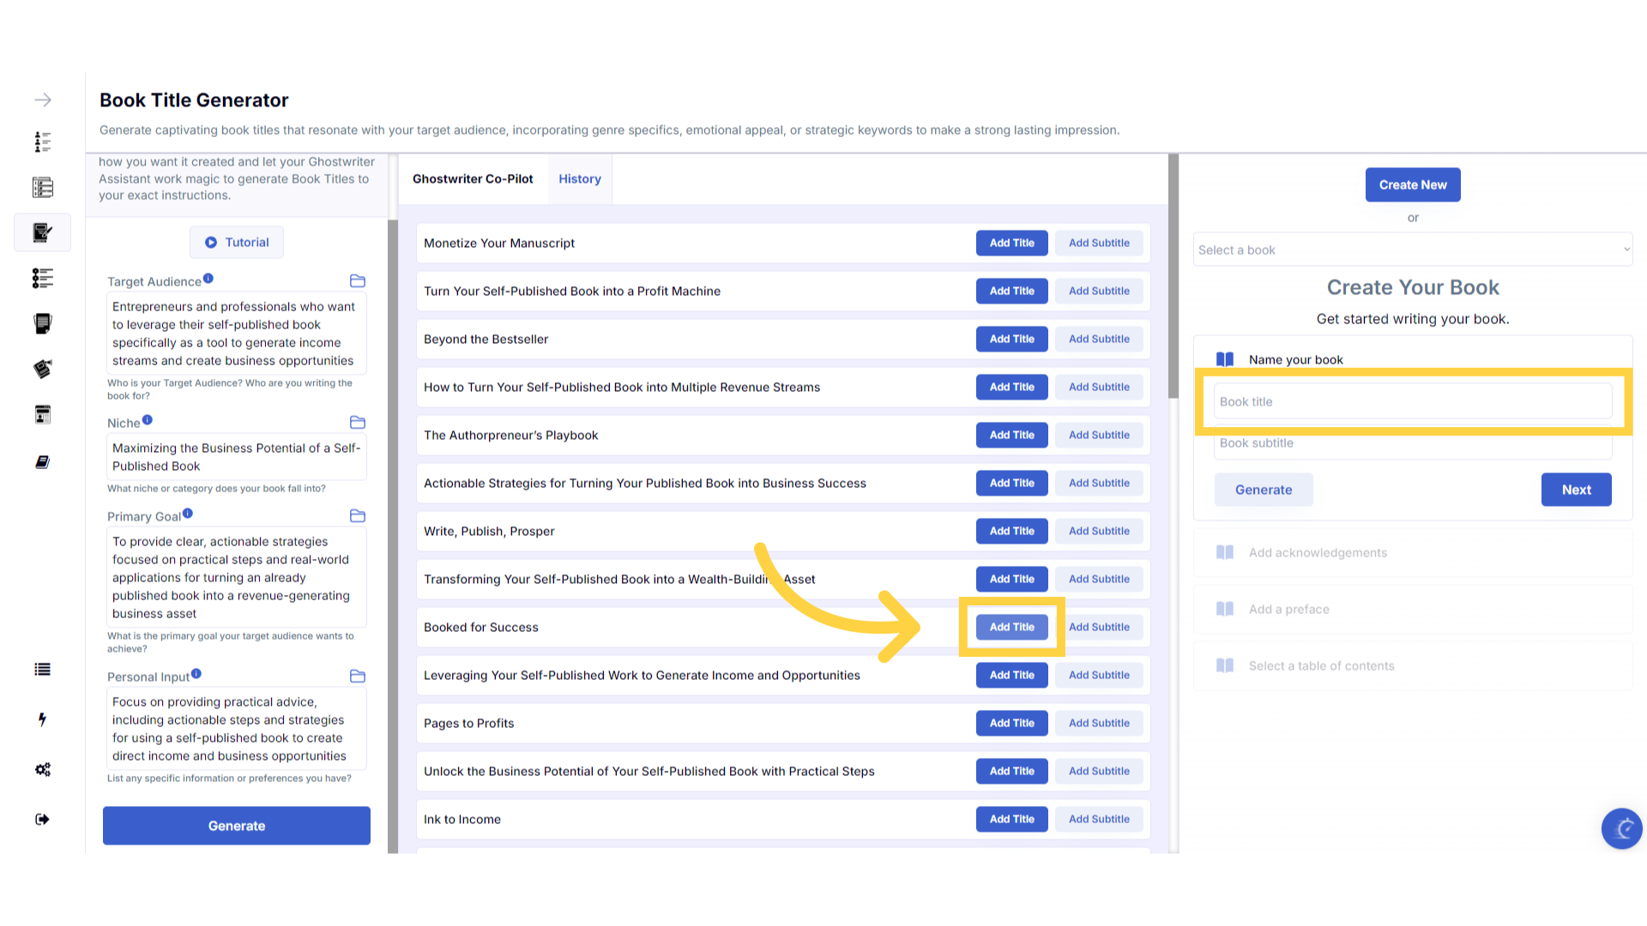The width and height of the screenshot is (1647, 926).
Task: Select the Ghostwriter Co-Pilot tab
Action: pyautogui.click(x=473, y=179)
